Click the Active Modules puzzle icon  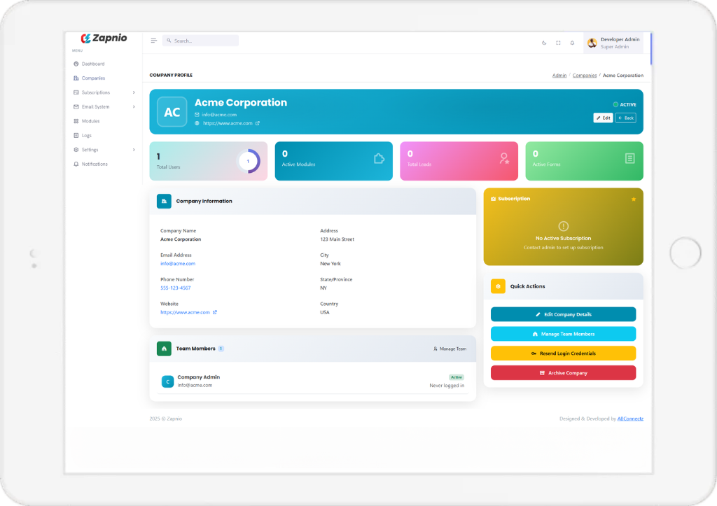click(379, 159)
